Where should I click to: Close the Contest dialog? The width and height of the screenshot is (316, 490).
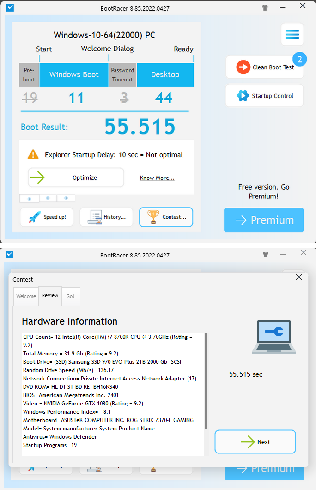299,277
